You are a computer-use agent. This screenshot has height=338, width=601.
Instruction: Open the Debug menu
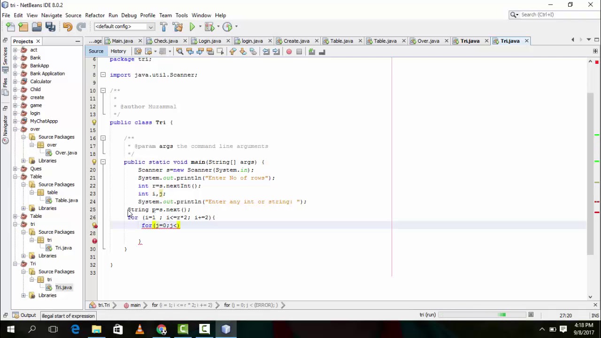click(x=129, y=15)
